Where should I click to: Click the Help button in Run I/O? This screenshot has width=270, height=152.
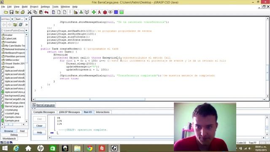(x=39, y=133)
